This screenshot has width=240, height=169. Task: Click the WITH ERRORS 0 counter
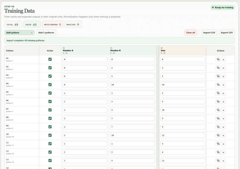[x=52, y=24]
